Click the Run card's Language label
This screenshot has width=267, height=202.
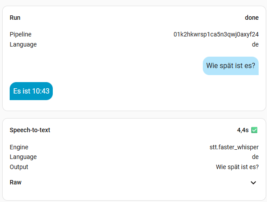click(x=23, y=44)
